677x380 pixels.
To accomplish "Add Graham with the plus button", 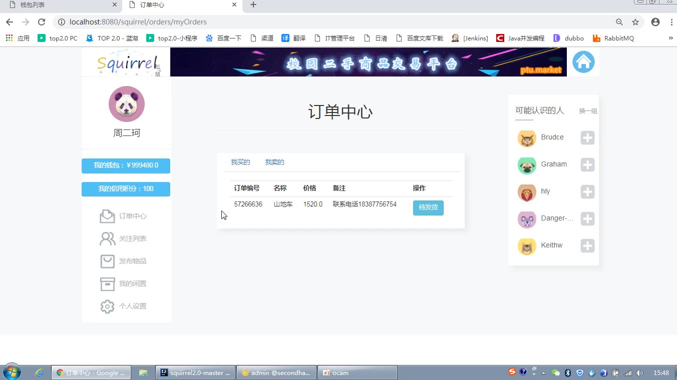I will click(587, 164).
